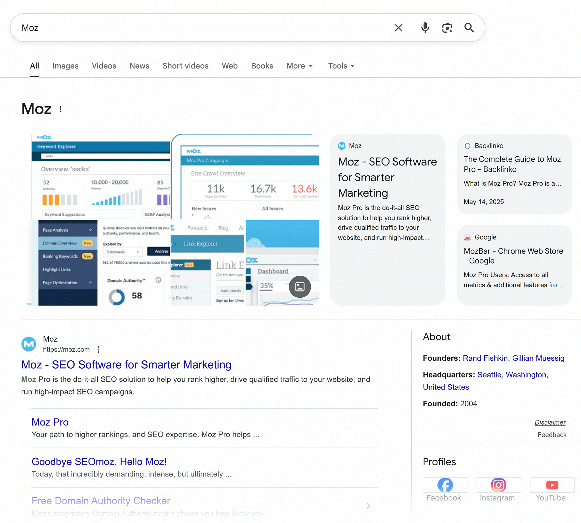Click the Google icon in MozBar card
This screenshot has width=581, height=523.
point(467,238)
